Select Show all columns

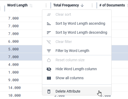coord(77,78)
